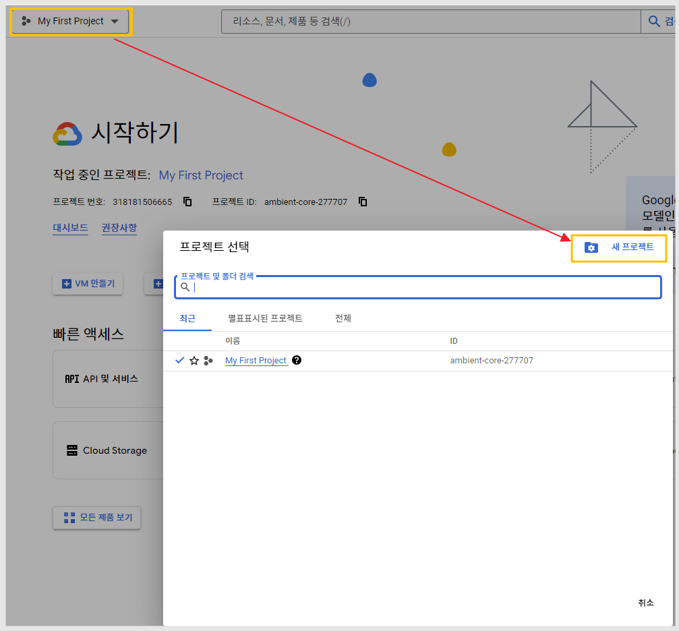Click the magnifier icon in the project search
The width and height of the screenshot is (679, 631).
click(185, 287)
